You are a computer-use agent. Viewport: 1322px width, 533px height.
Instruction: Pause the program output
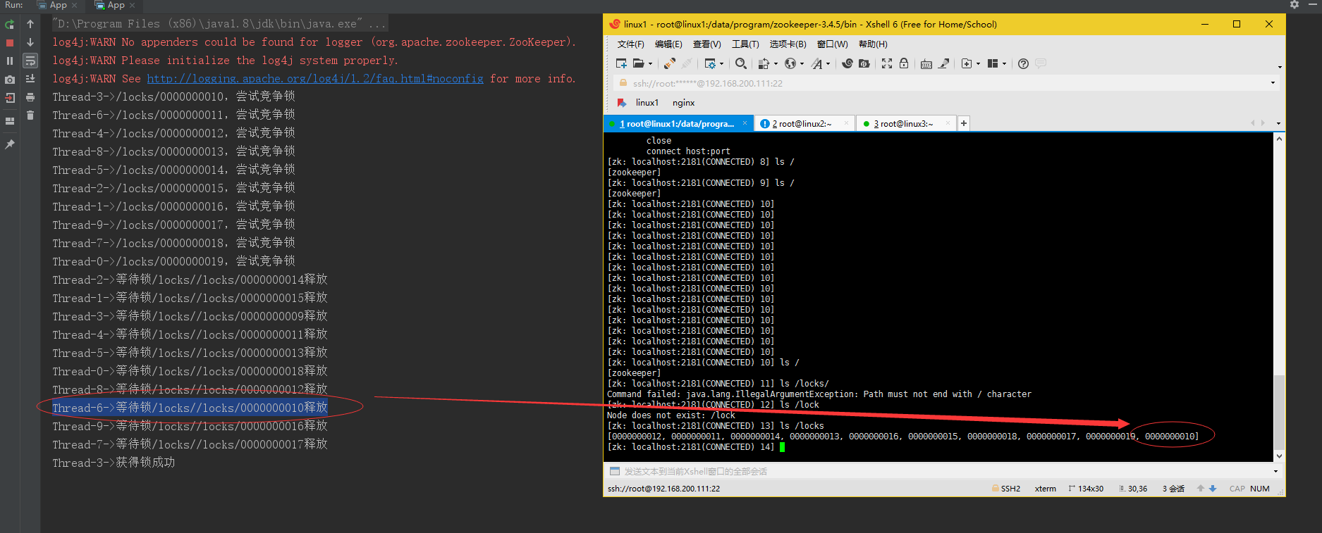pos(10,61)
